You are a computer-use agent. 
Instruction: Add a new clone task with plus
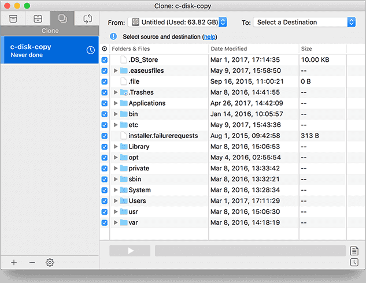pyautogui.click(x=14, y=262)
